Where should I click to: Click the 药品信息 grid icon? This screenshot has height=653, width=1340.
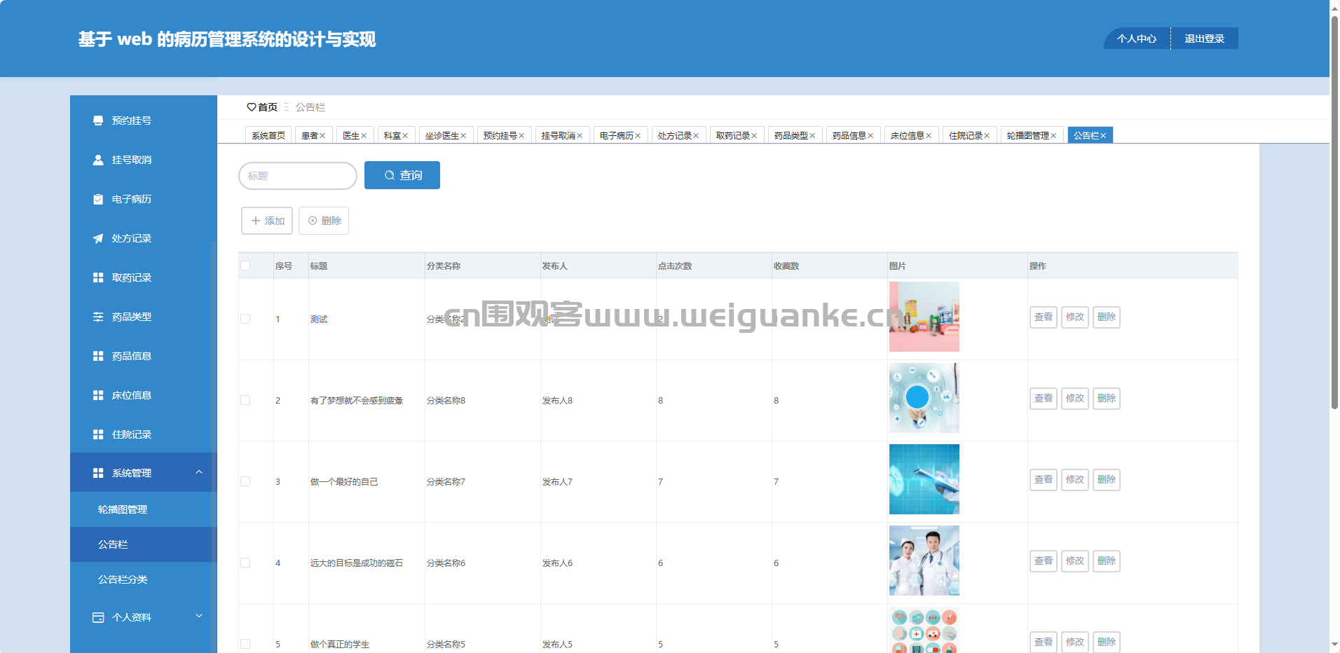pyautogui.click(x=98, y=356)
